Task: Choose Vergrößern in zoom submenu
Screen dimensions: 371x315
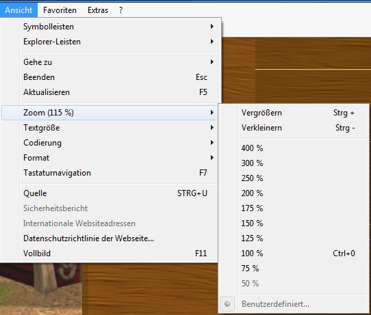Action: point(294,113)
